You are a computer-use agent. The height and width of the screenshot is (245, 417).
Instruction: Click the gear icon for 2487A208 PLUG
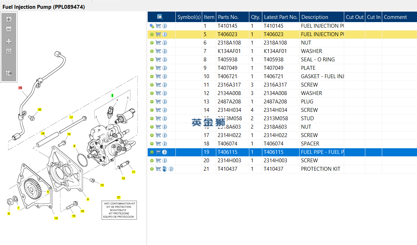click(152, 102)
